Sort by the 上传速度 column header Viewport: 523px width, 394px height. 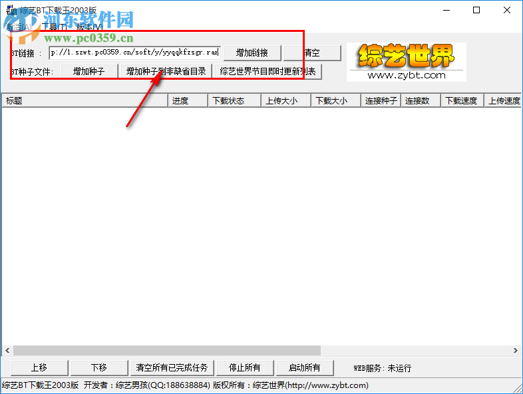click(503, 100)
